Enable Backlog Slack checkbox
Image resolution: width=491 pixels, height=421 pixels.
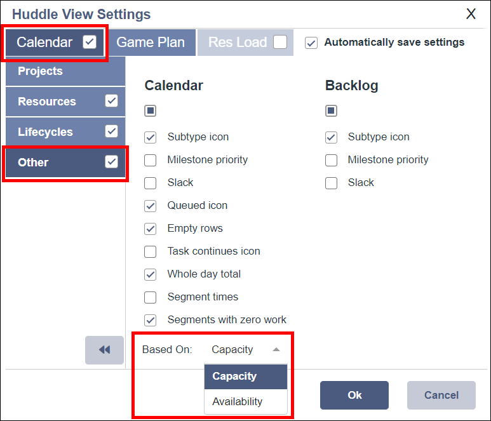point(331,183)
